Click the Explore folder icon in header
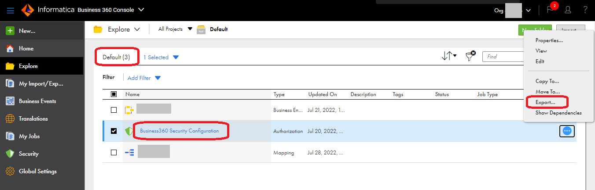595x190 pixels. point(98,29)
